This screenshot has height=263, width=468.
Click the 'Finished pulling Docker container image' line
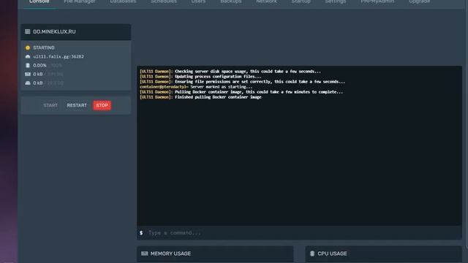[200, 97]
